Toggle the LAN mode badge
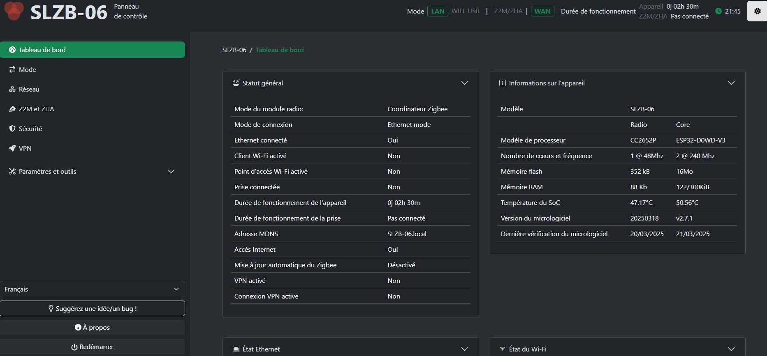The image size is (767, 356). coord(438,11)
